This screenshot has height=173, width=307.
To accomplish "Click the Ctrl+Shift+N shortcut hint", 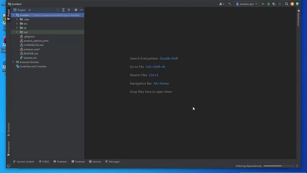I will pyautogui.click(x=155, y=67).
